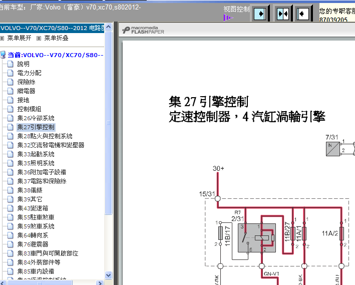
Task: Open 集28點火與控制系統
Action: click(x=45, y=136)
